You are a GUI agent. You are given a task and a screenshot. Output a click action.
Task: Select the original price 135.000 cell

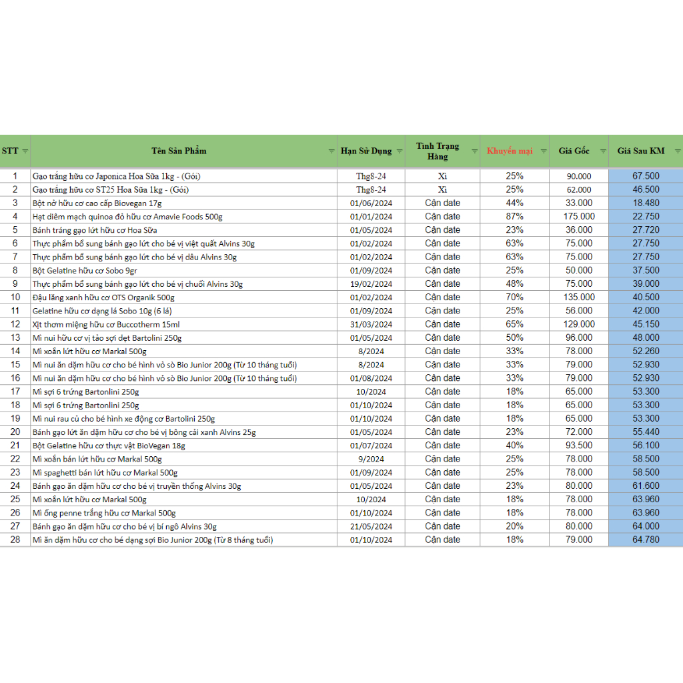(x=579, y=297)
